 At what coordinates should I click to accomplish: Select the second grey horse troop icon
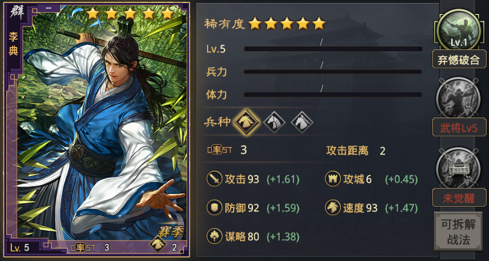pyautogui.click(x=274, y=122)
